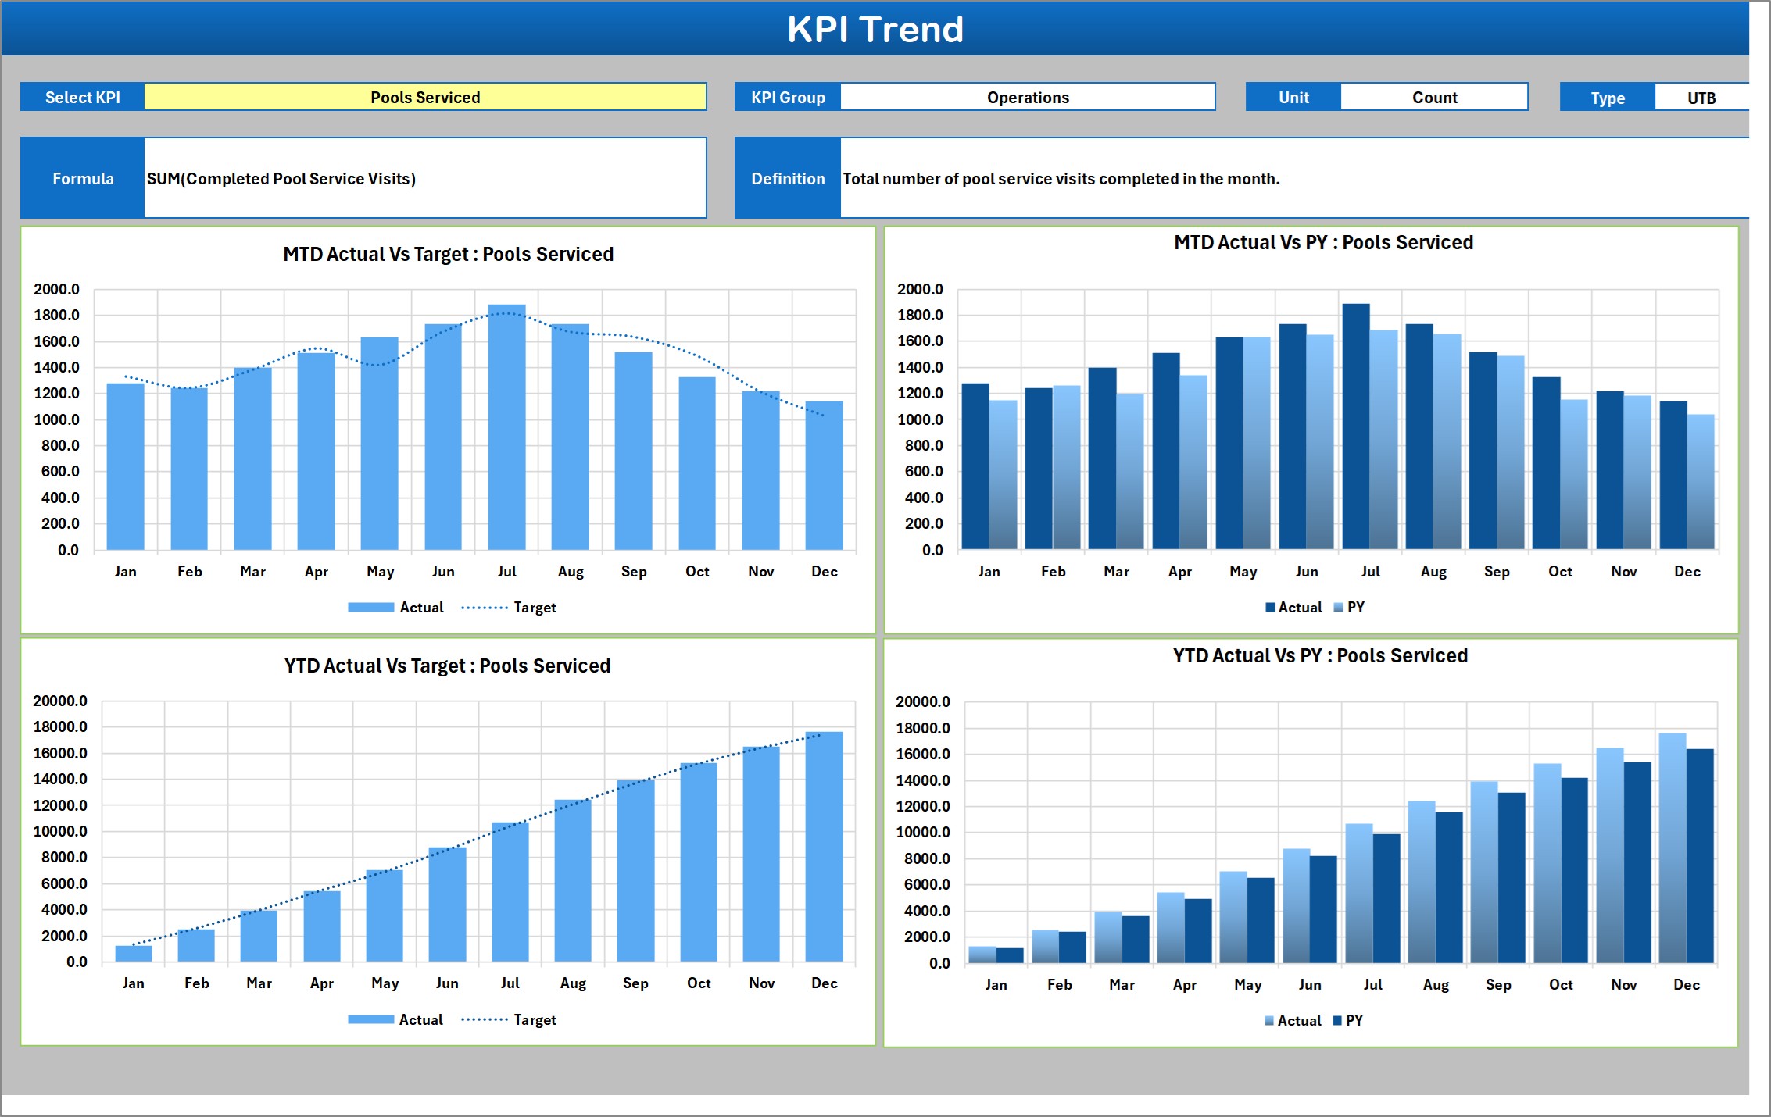Click the Unit label cell

click(x=1293, y=98)
